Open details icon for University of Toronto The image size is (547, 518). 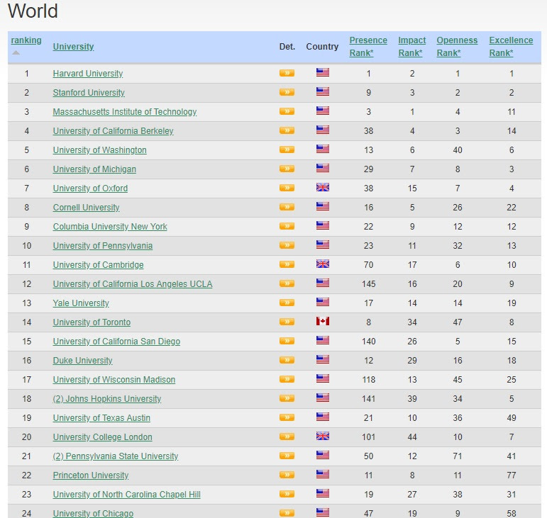287,322
